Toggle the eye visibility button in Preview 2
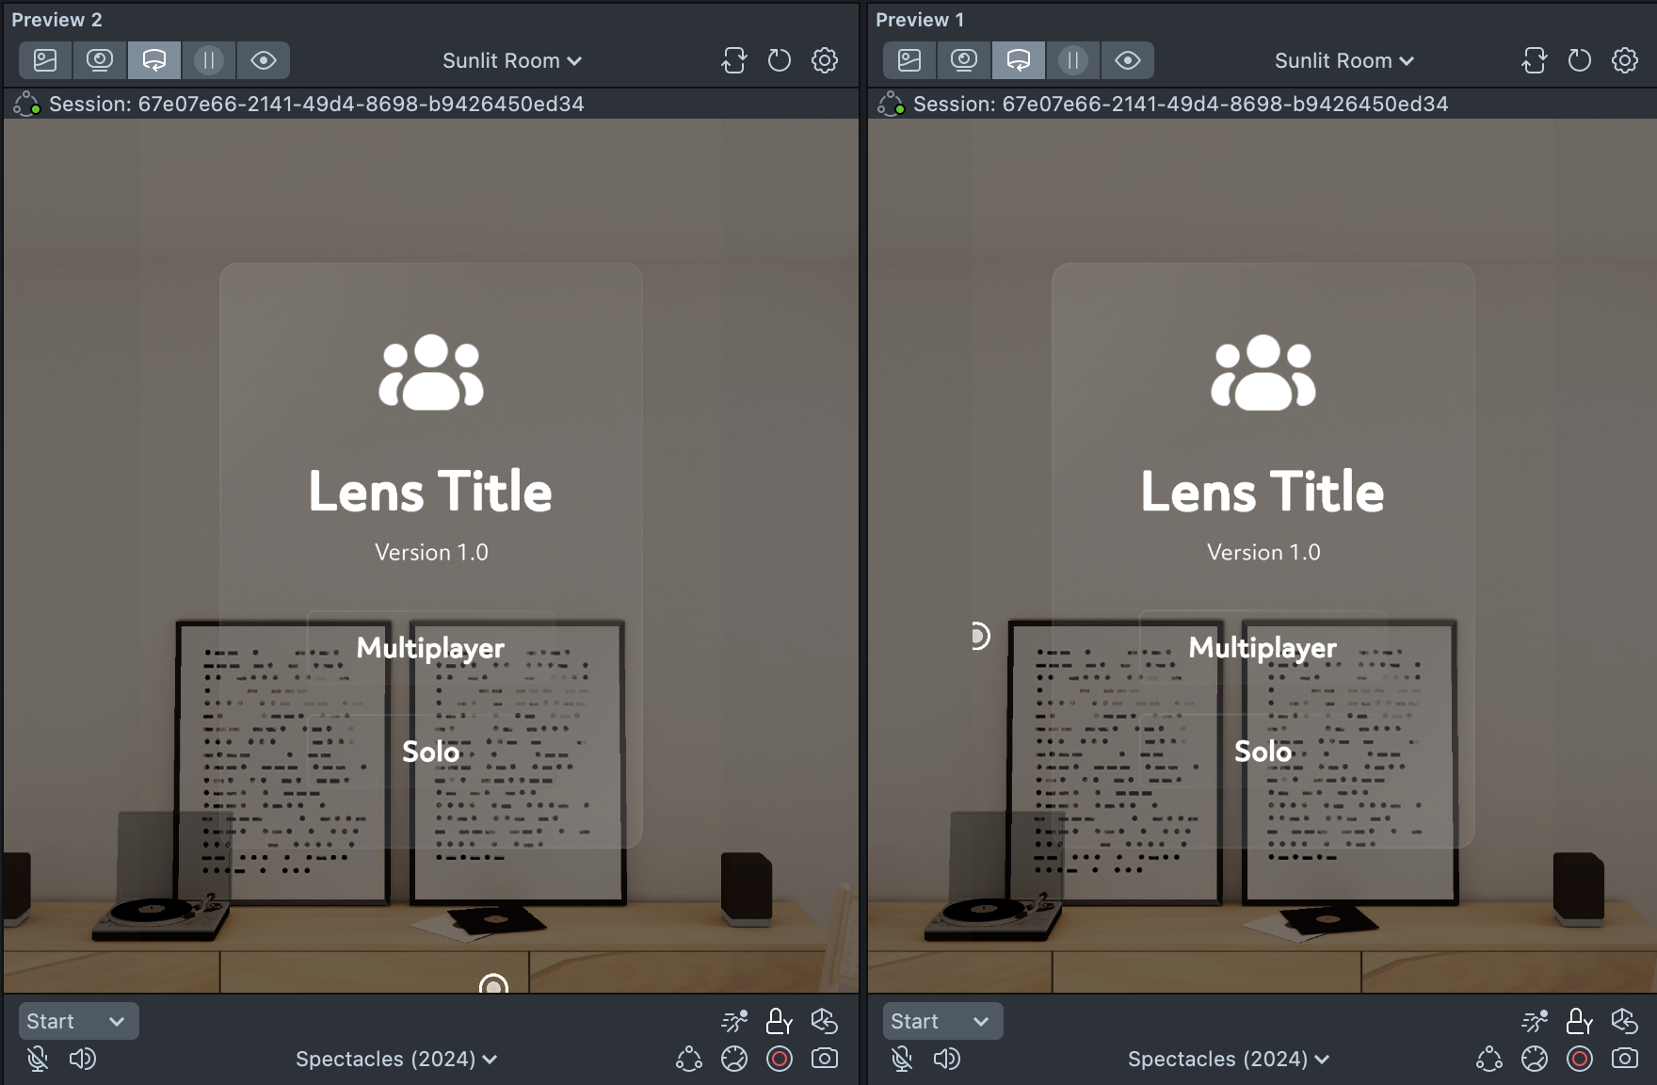This screenshot has height=1085, width=1657. [264, 60]
